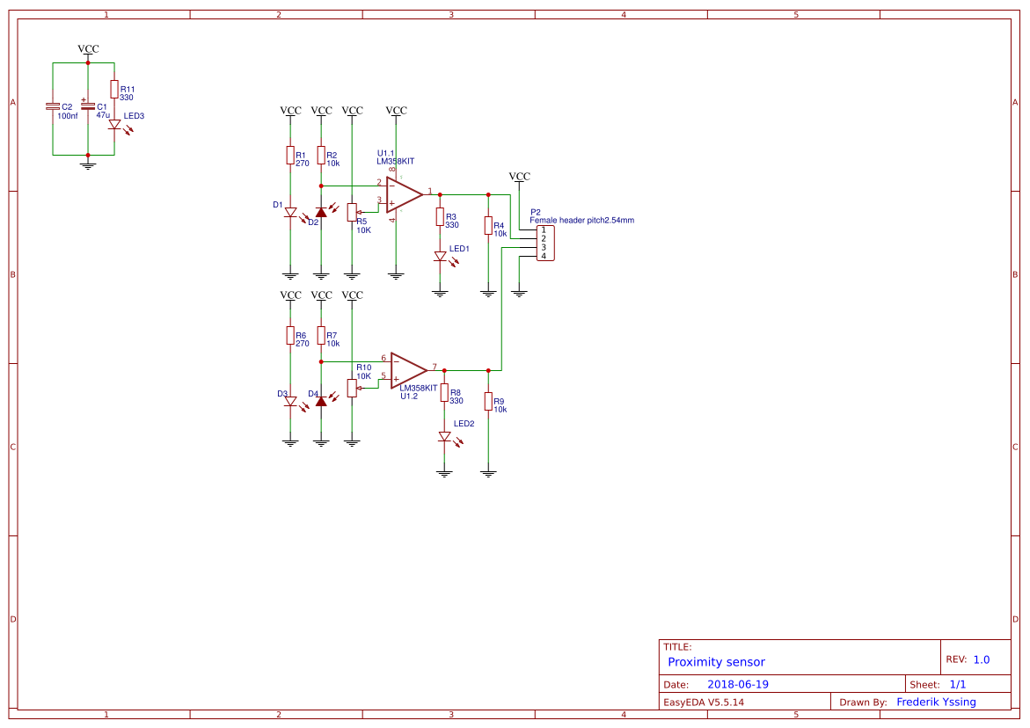Click the VCC symbol above resistor R6
Screen dimensions: 1030x728
(x=289, y=296)
